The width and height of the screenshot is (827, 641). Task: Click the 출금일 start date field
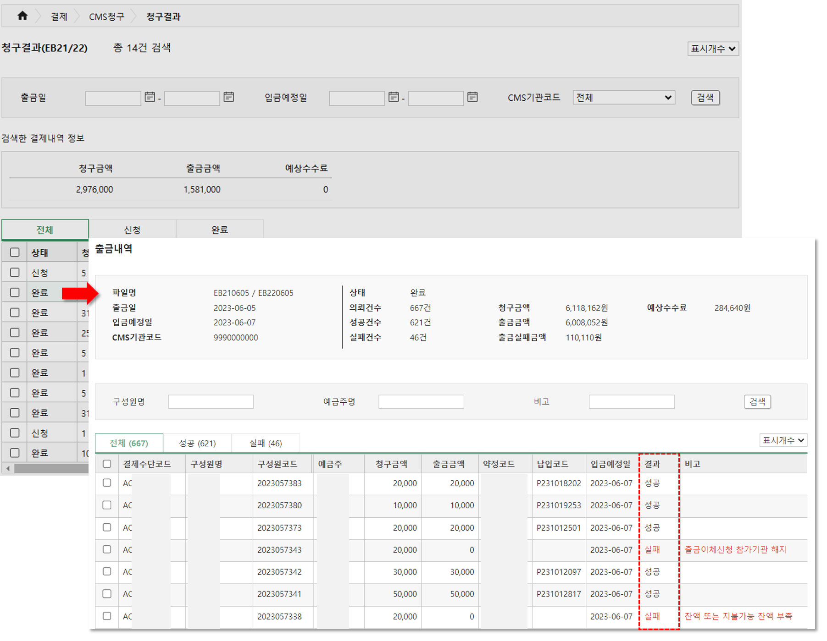point(113,98)
